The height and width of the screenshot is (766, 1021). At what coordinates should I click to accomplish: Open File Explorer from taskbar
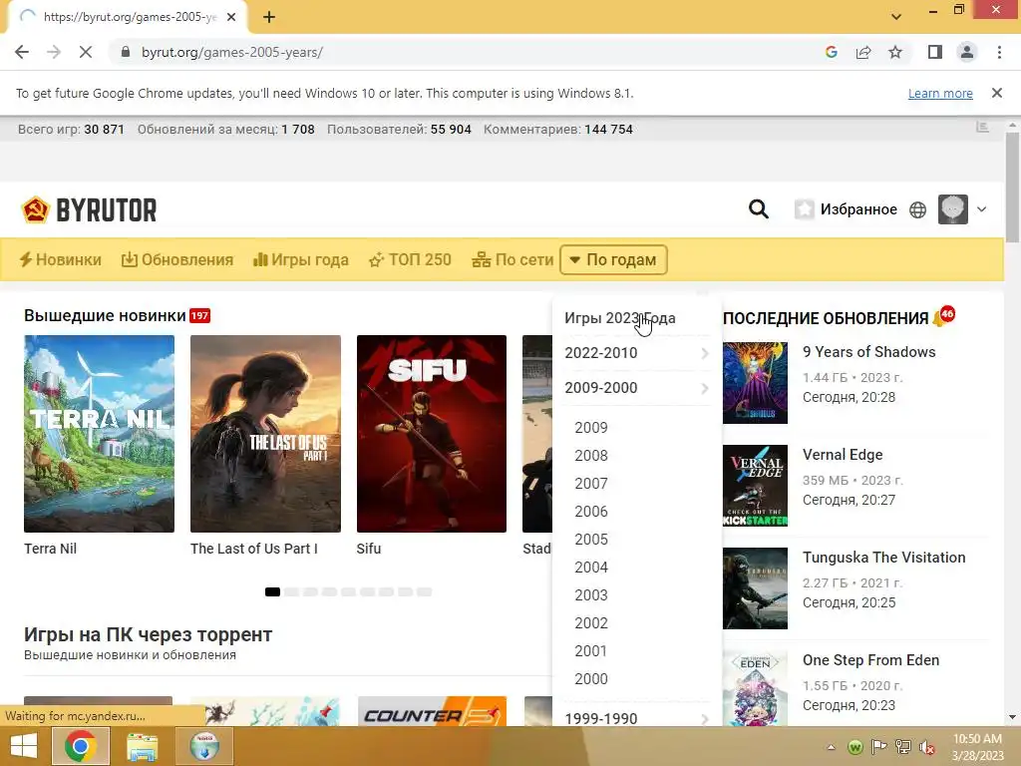click(x=142, y=746)
